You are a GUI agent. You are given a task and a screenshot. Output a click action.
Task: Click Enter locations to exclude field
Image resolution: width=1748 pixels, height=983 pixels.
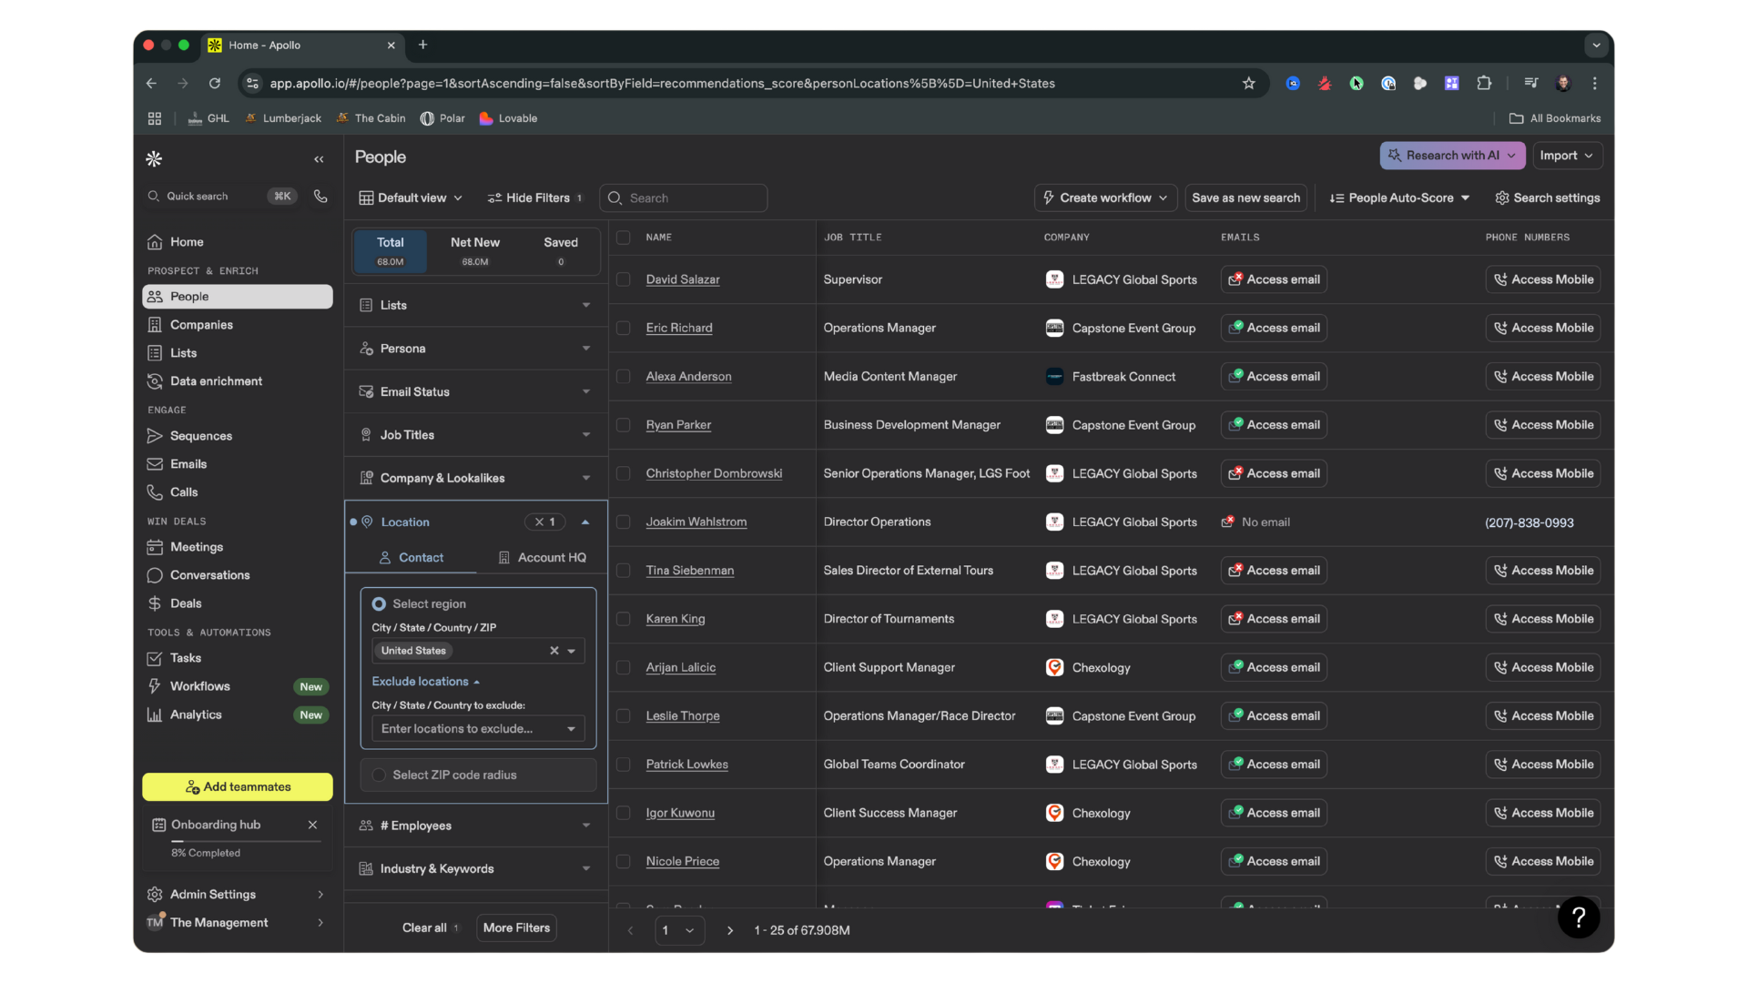tap(478, 728)
